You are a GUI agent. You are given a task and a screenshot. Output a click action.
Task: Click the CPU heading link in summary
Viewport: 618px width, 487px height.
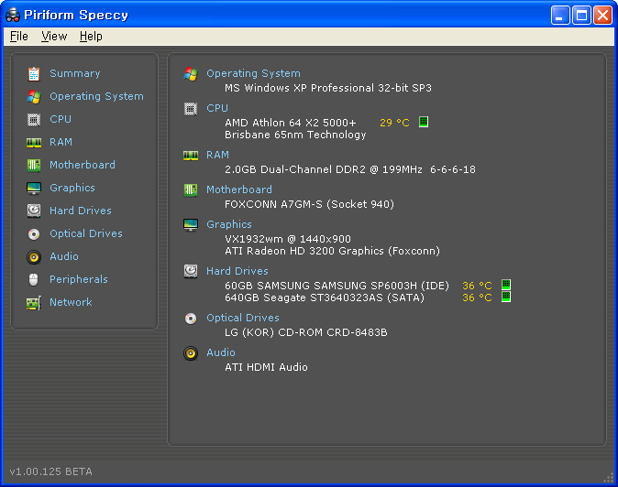[x=217, y=108]
